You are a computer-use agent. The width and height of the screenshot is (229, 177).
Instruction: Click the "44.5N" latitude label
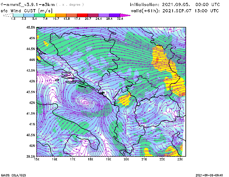coord(31,49)
